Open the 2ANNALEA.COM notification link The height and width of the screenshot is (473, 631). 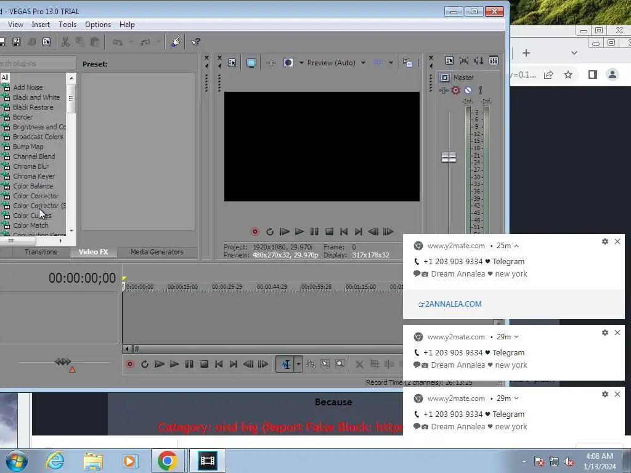coord(450,304)
